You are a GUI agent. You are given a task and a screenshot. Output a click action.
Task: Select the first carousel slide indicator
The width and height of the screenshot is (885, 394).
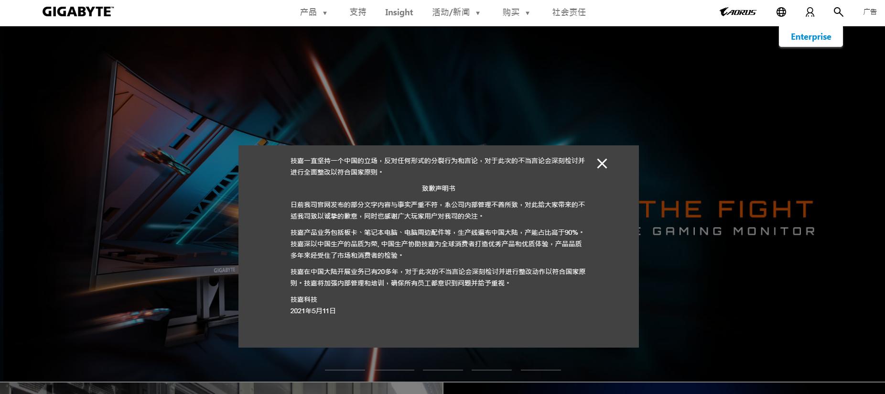[x=345, y=370]
